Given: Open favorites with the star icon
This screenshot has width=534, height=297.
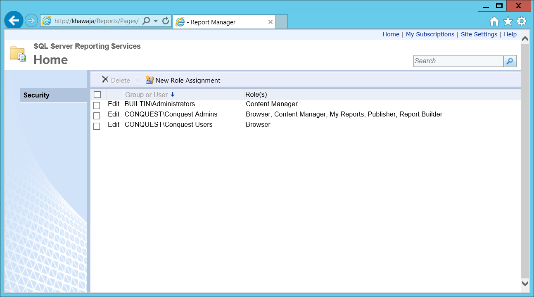Looking at the screenshot, I should coord(508,21).
